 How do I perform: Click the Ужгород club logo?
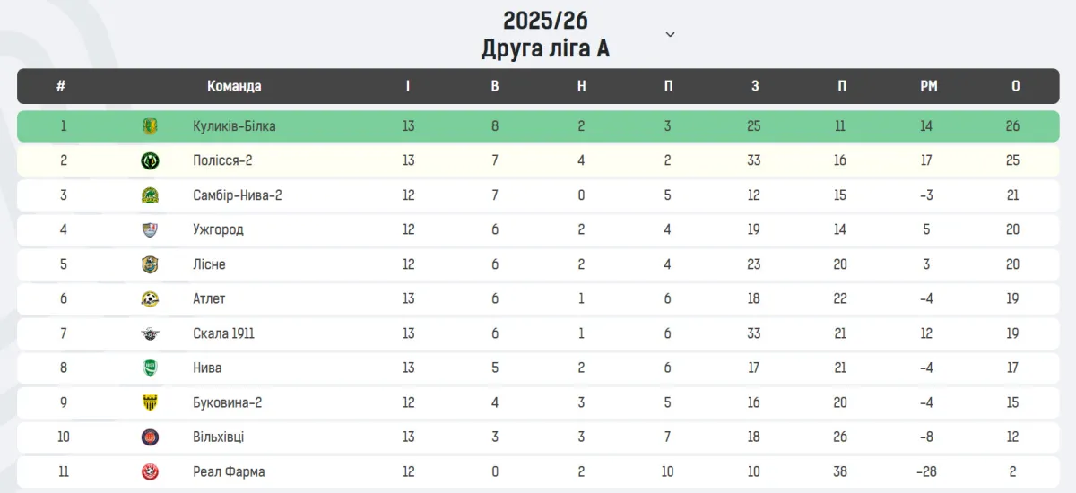(x=150, y=229)
